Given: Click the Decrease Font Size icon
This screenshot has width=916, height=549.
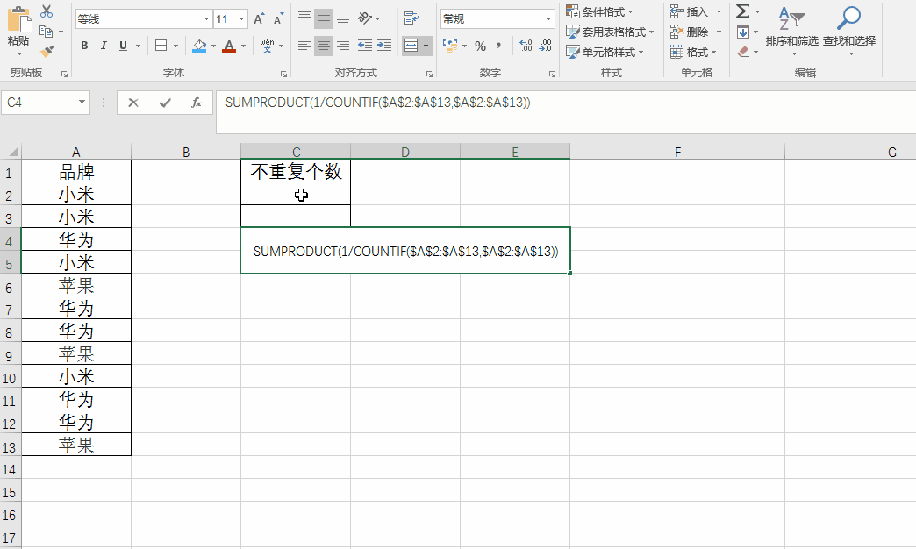Looking at the screenshot, I should coord(279,18).
